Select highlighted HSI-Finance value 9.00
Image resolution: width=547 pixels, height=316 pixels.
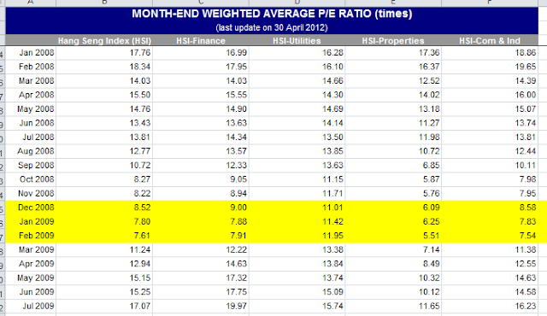[201, 208]
